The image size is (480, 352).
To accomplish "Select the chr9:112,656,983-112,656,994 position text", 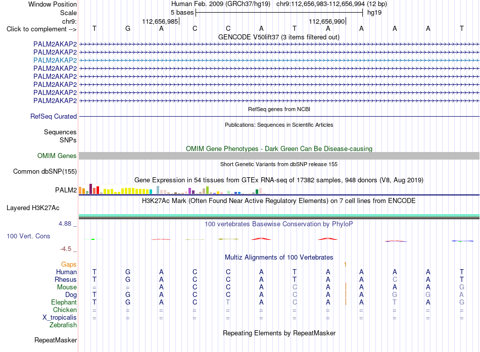I will tap(320, 4).
